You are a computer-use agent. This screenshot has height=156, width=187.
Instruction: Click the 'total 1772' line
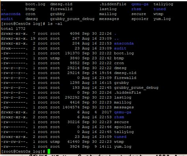tap(13, 29)
